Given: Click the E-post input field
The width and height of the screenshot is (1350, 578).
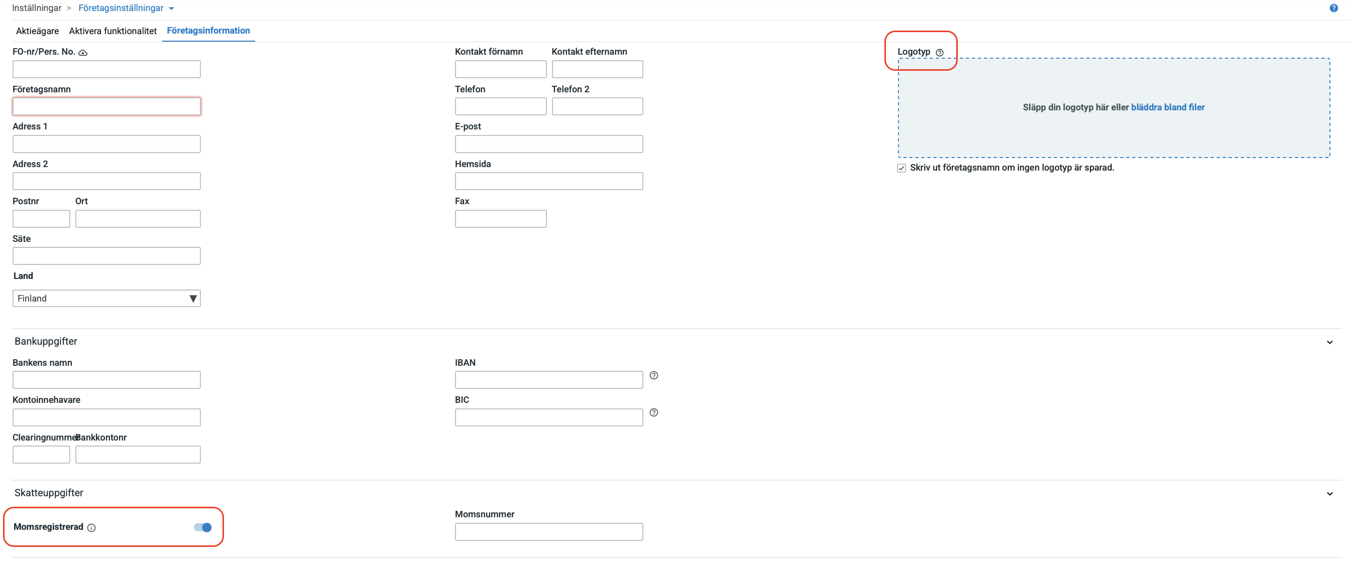Looking at the screenshot, I should pyautogui.click(x=548, y=144).
